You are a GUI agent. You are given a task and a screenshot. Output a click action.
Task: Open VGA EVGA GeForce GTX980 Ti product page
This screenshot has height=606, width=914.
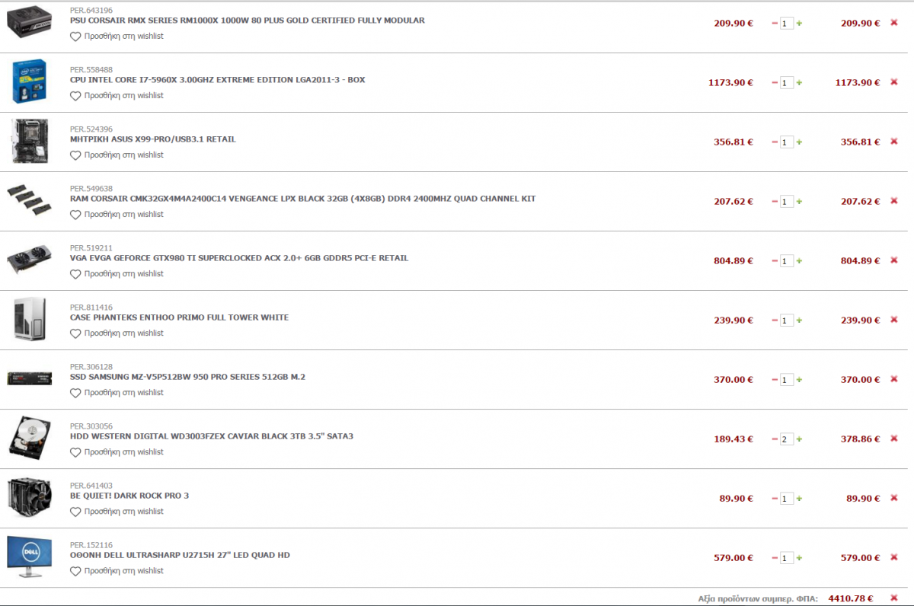pyautogui.click(x=239, y=258)
